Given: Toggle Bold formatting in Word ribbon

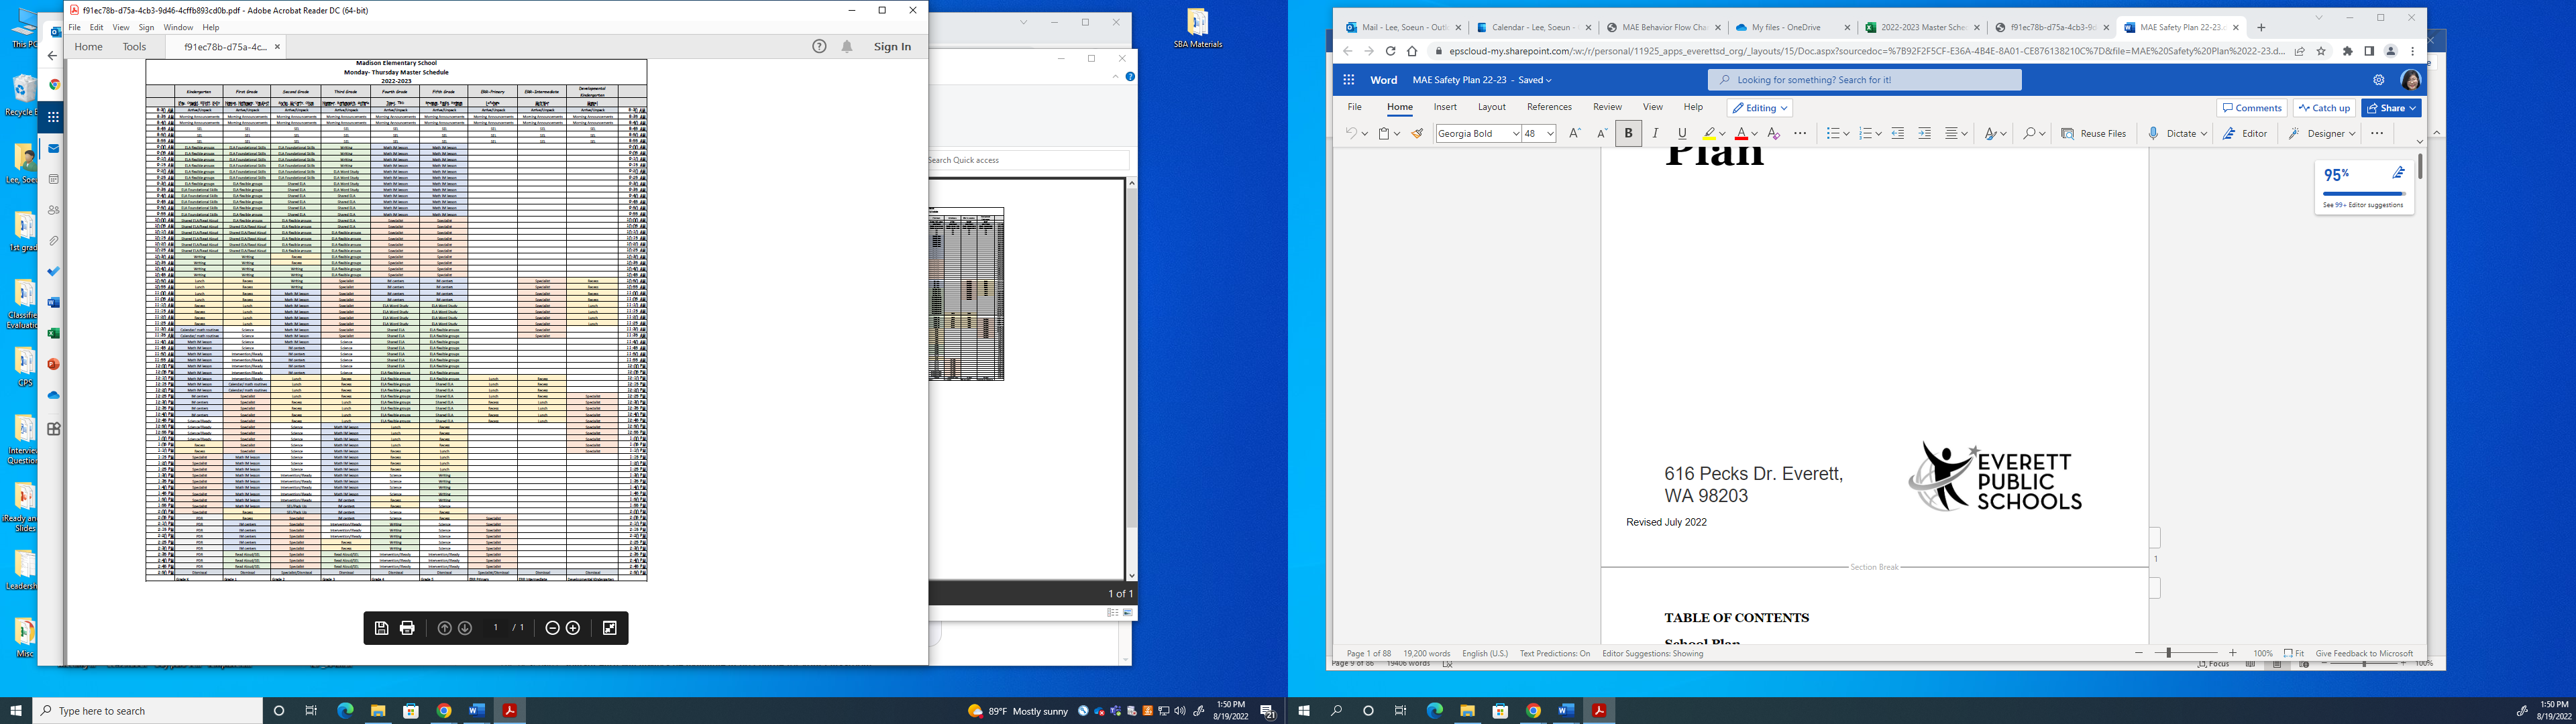Looking at the screenshot, I should click(x=1628, y=133).
